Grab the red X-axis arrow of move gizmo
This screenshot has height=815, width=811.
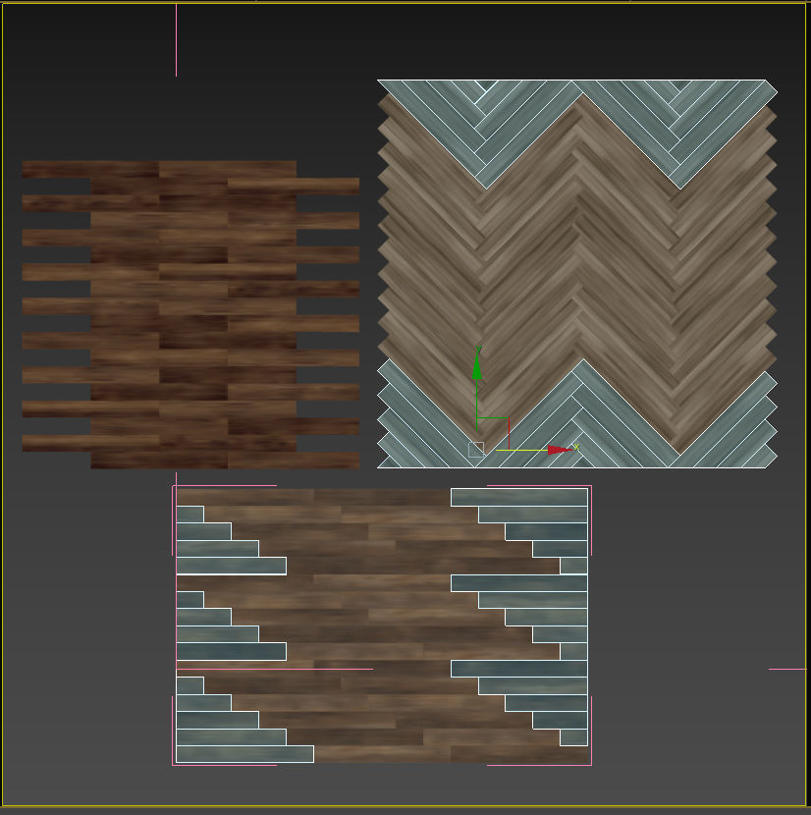560,449
